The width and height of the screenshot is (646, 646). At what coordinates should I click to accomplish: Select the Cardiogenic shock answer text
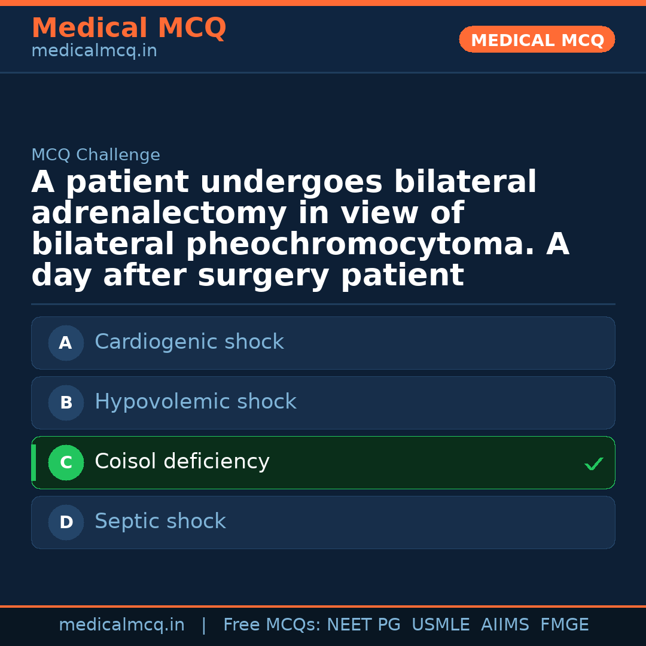189,342
